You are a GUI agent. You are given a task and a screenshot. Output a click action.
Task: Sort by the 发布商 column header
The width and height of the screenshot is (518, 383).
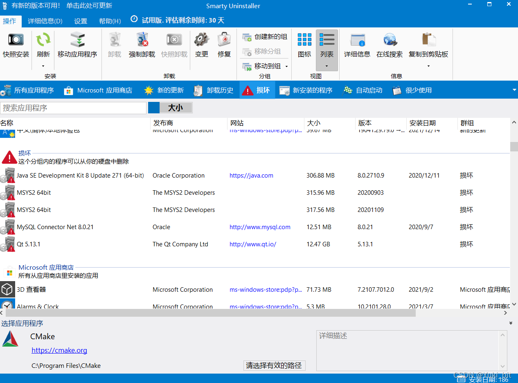coord(189,123)
